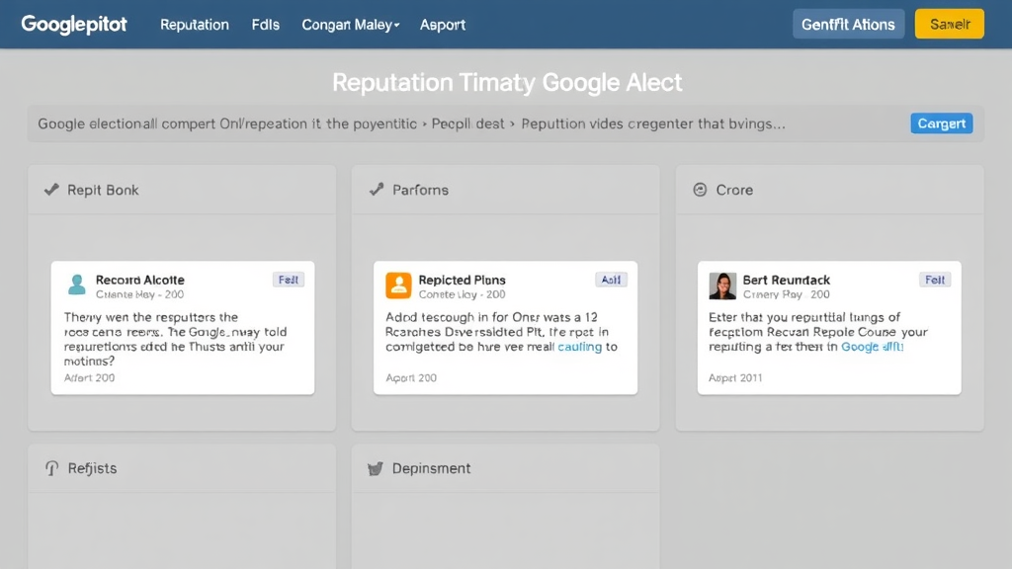Click the Felt tag on Record Alcotte card
Screen dimensions: 1012x569
click(x=288, y=280)
